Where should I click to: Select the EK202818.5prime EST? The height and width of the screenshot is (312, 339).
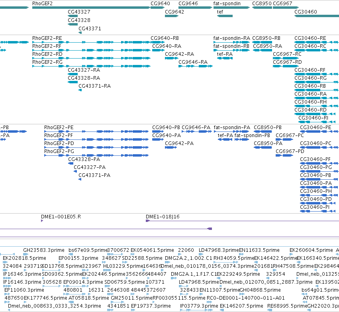(24, 258)
